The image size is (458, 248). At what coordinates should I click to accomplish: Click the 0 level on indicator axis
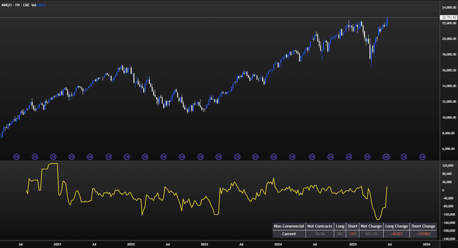(x=443, y=190)
